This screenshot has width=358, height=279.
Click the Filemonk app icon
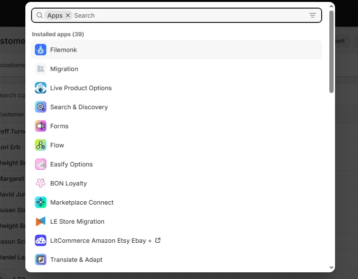tap(41, 50)
